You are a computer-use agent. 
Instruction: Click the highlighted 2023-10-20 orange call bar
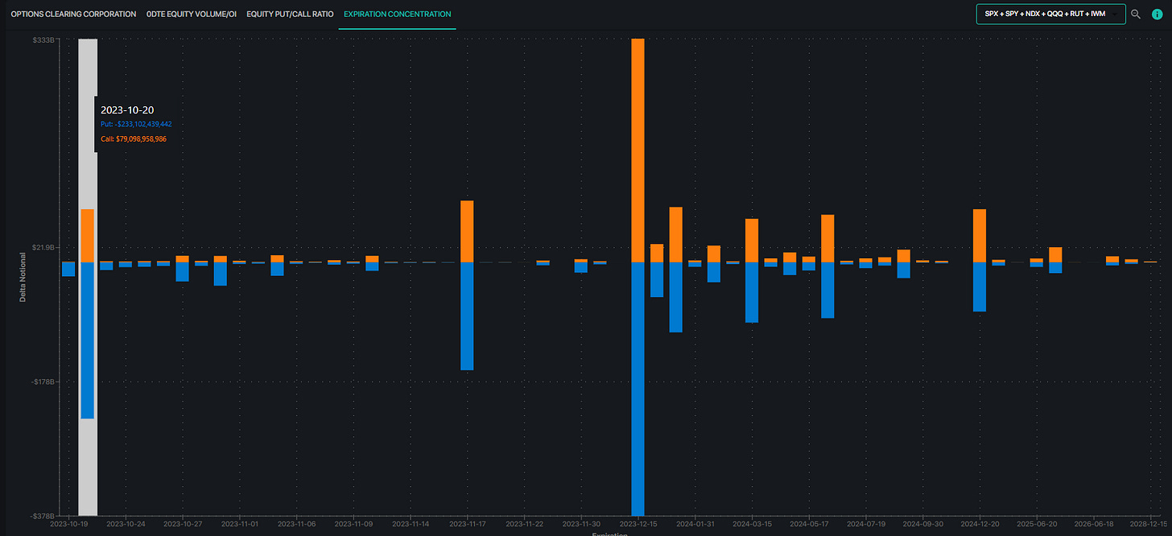click(x=87, y=235)
